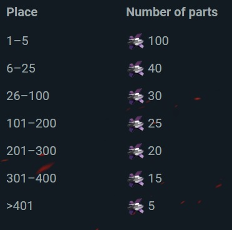Click the 25 parts reward value
This screenshot has width=232, height=230.
click(155, 123)
